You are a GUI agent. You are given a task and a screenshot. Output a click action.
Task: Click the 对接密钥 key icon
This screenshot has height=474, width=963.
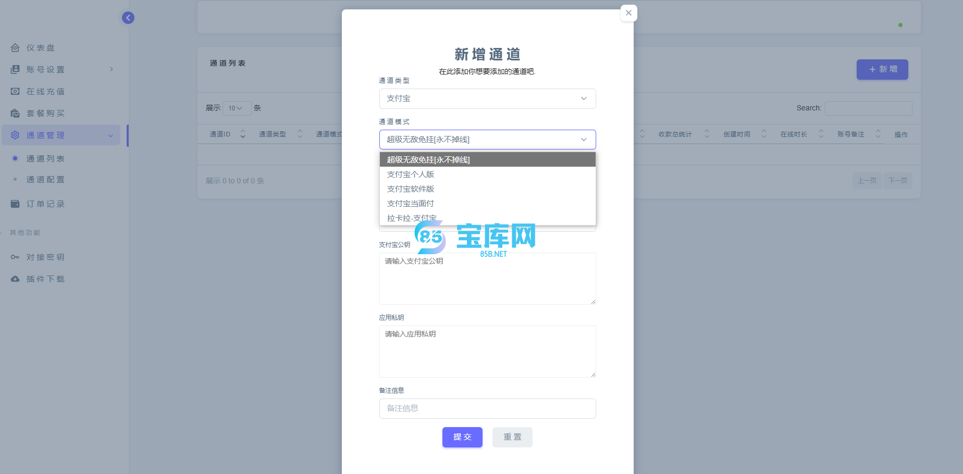pos(15,257)
